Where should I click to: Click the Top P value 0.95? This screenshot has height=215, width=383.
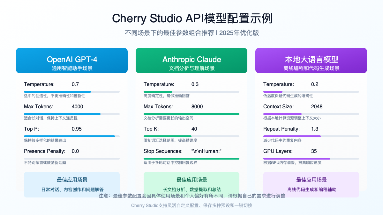(77, 129)
